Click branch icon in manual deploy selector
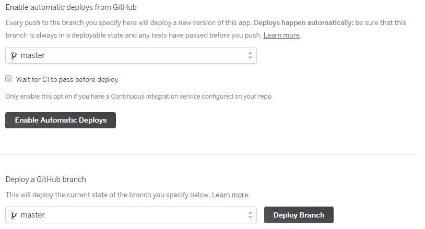This screenshot has width=425, height=229. (14, 215)
